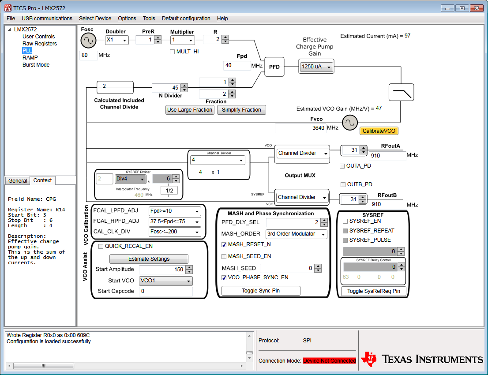
Task: Open the Tools menu
Action: pos(149,19)
